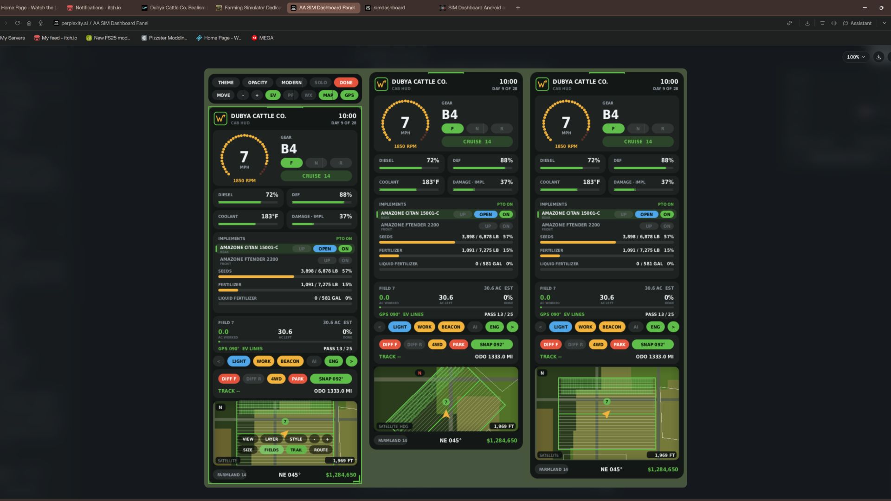Click CRUISE 14 in the middle panel
This screenshot has height=501, width=891.
tap(477, 141)
